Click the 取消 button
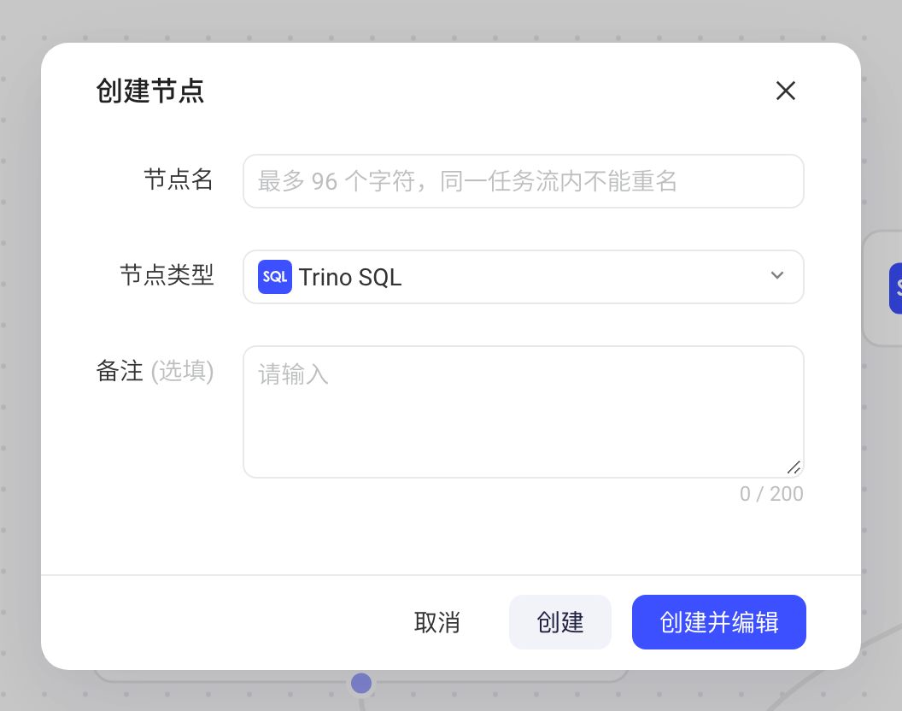This screenshot has height=711, width=902. (x=436, y=622)
